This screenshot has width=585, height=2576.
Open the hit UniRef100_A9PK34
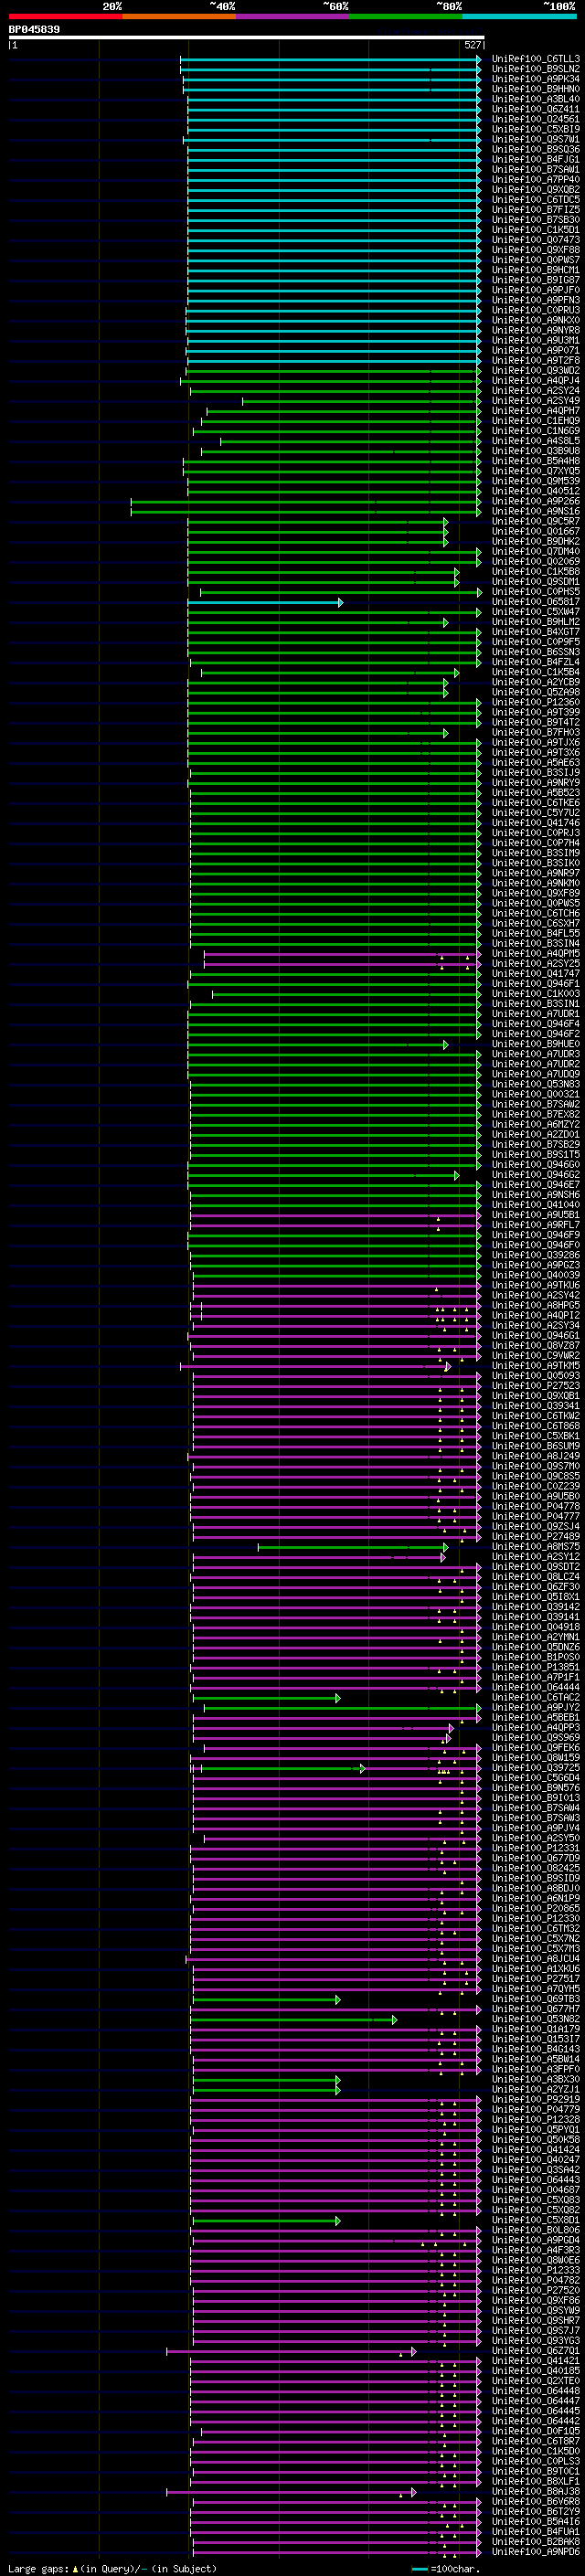click(x=536, y=79)
